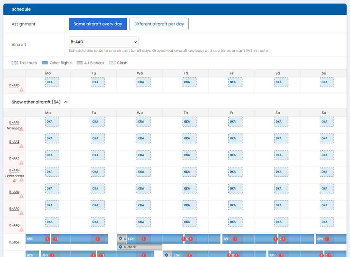
Task: Click the DXB flight block
Action: (32, 254)
